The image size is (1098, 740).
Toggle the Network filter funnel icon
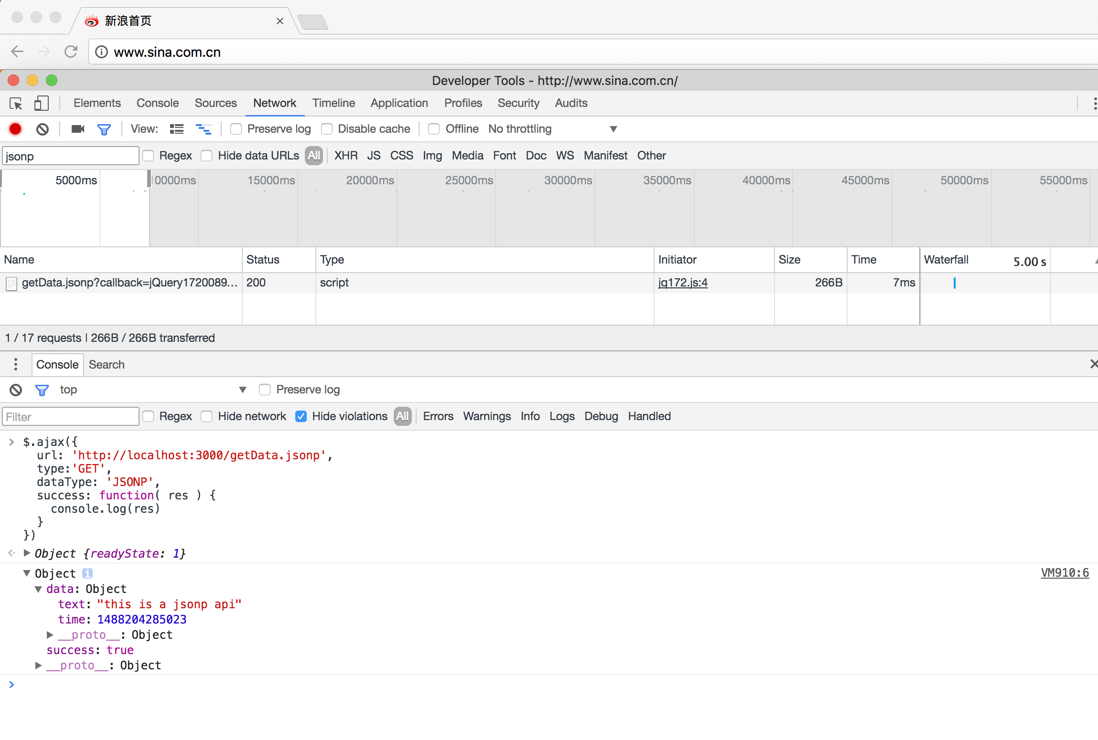[104, 129]
